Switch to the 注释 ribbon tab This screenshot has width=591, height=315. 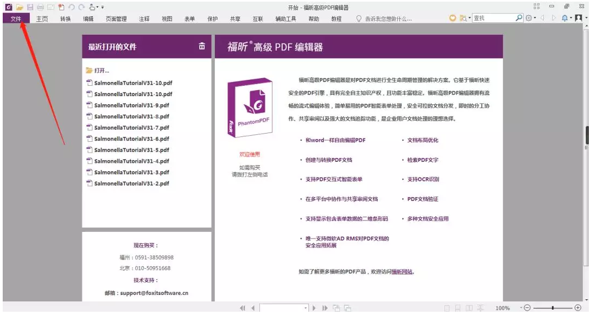pos(144,18)
